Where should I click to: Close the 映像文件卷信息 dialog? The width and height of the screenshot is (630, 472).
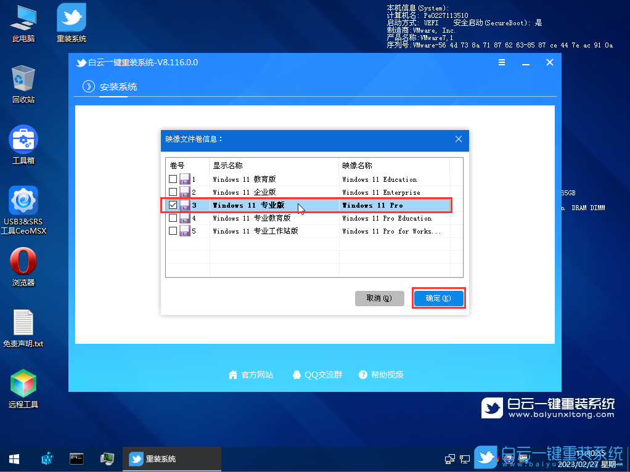pyautogui.click(x=459, y=139)
